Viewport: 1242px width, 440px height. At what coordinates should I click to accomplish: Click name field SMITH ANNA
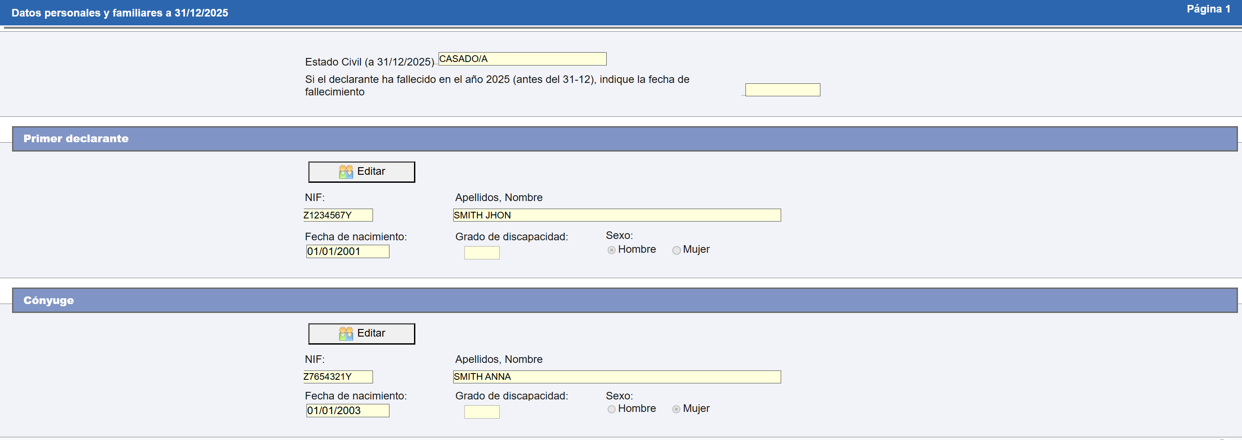(617, 376)
